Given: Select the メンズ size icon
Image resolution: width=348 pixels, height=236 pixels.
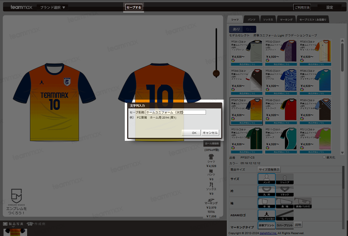Looking at the screenshot, I should coord(266,179).
